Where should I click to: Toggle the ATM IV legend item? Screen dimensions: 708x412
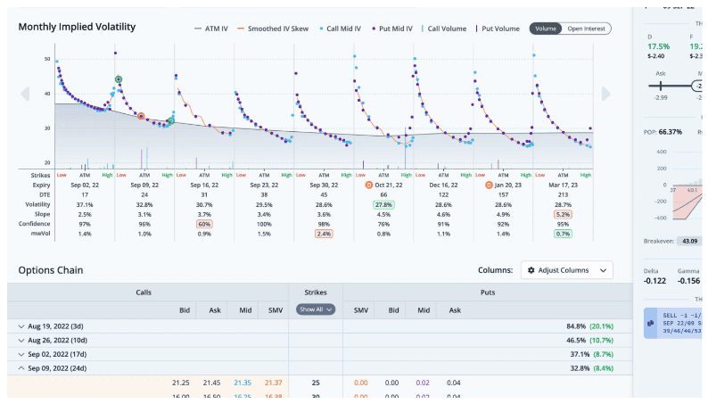point(210,29)
